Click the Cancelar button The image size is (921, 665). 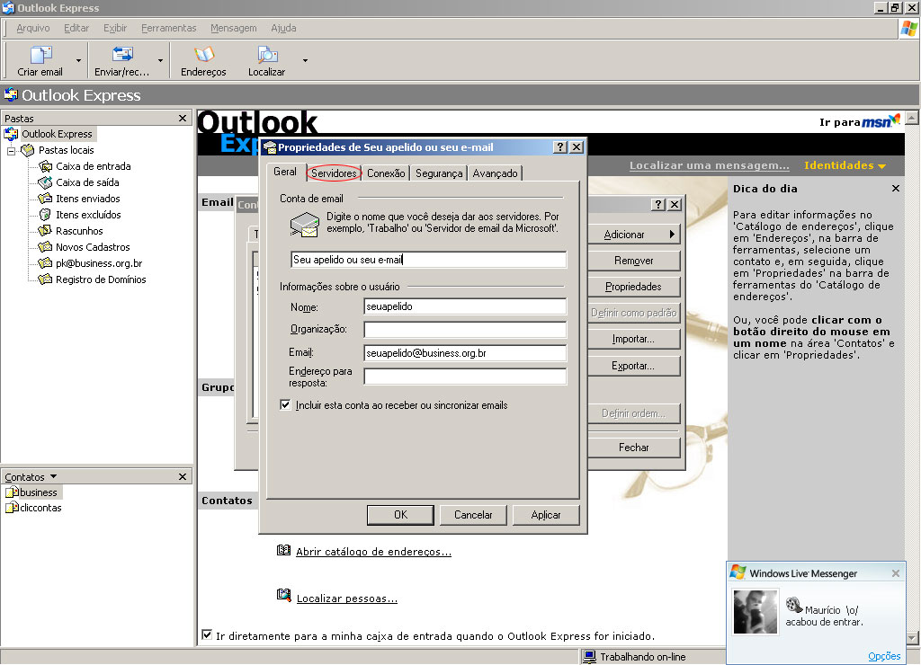point(473,515)
